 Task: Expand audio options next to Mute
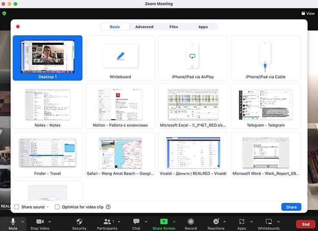coord(22,222)
